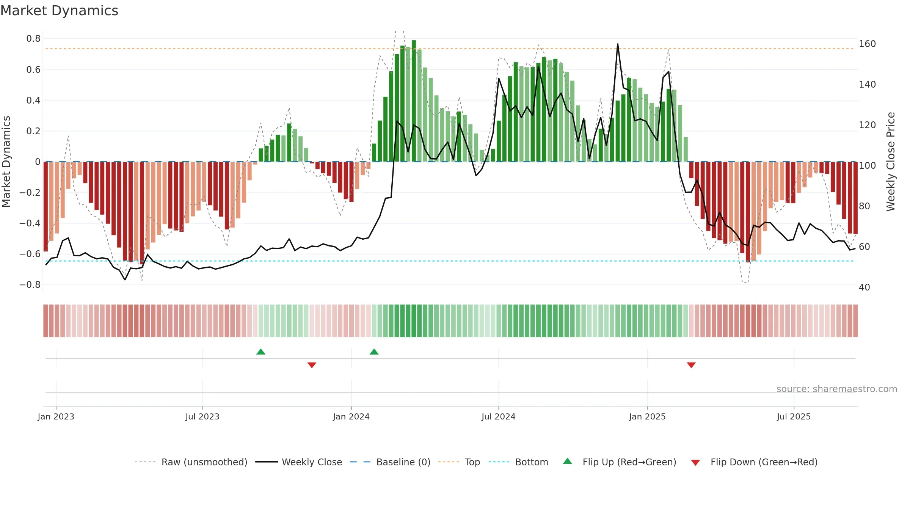
Task: Click the 160 right axis tick label
Action: point(868,44)
